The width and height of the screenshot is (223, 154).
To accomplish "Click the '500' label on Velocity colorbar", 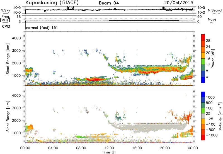I will point(210,103).
